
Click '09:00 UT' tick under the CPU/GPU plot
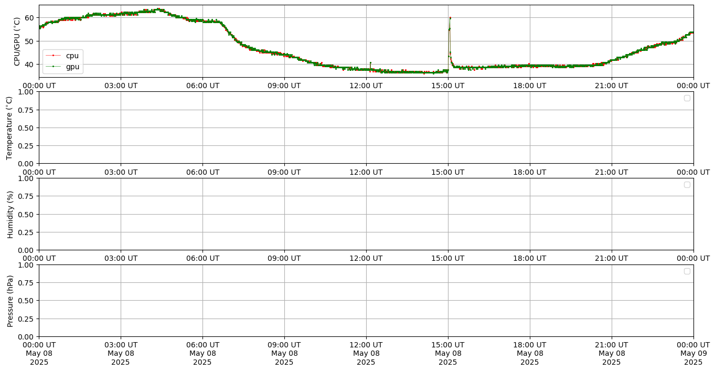click(x=284, y=86)
